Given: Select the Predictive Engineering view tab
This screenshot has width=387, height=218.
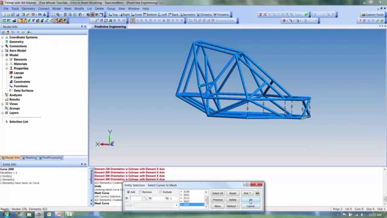Looking at the screenshot, I should pyautogui.click(x=110, y=27).
